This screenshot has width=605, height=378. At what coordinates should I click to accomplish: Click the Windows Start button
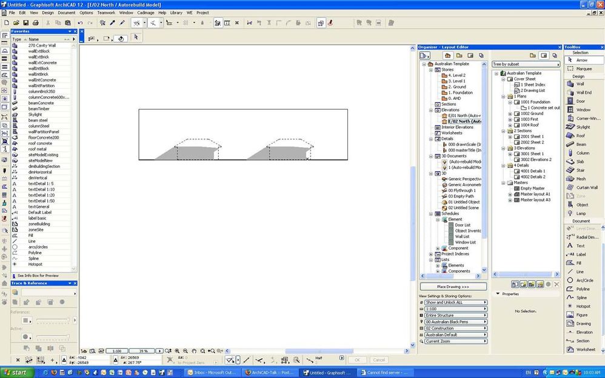(15, 373)
